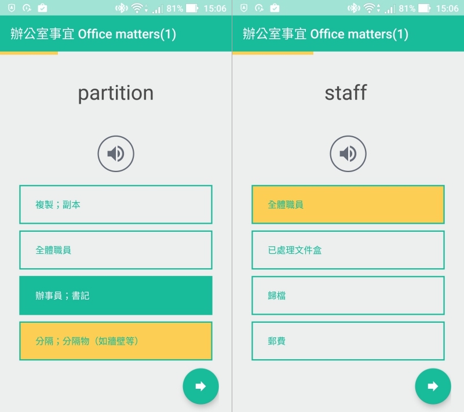
Task: Tap the briefcase notification icon on the partition screen
Action: (42, 8)
